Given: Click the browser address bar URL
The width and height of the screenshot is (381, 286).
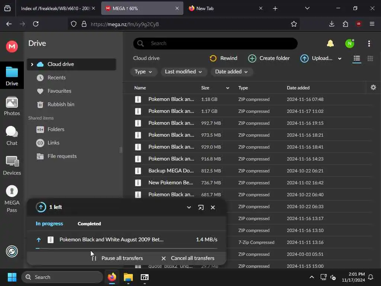Looking at the screenshot, I should coord(125,24).
